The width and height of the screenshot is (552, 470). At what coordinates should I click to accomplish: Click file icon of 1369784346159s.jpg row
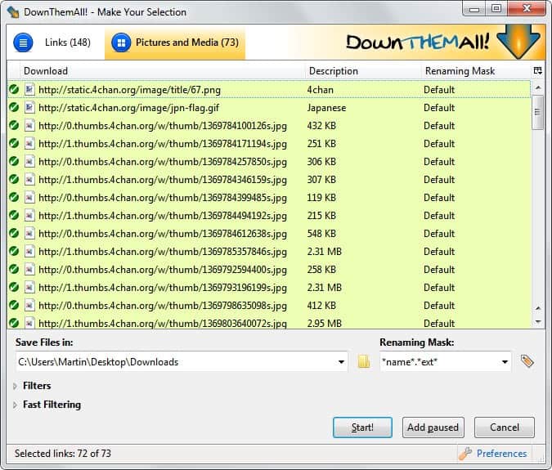(29, 179)
